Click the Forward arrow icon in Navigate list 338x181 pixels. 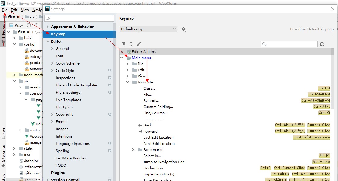pyautogui.click(x=140, y=131)
